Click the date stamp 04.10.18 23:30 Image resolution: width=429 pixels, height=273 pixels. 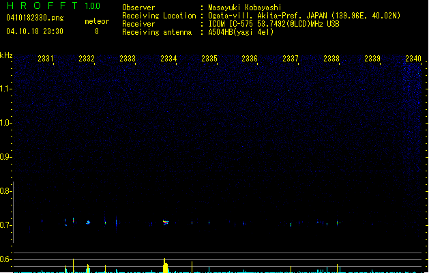(x=35, y=31)
